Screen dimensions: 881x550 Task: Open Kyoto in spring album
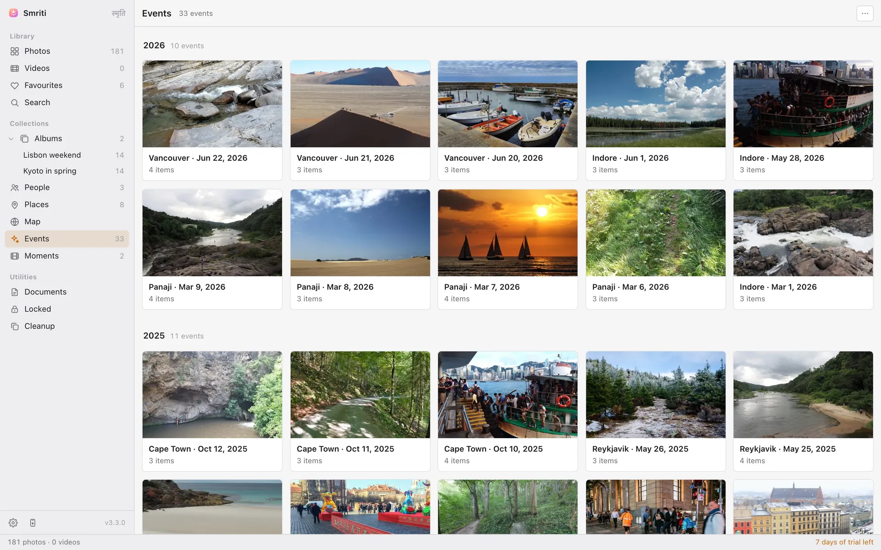point(67,171)
